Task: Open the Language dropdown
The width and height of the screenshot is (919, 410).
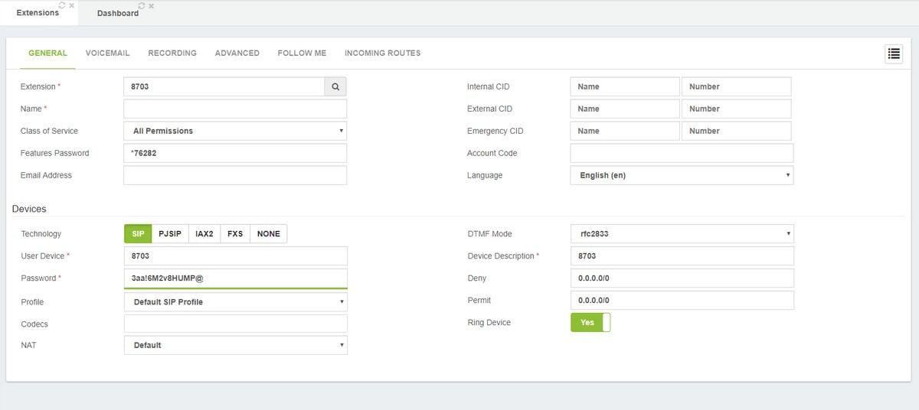Action: click(682, 175)
